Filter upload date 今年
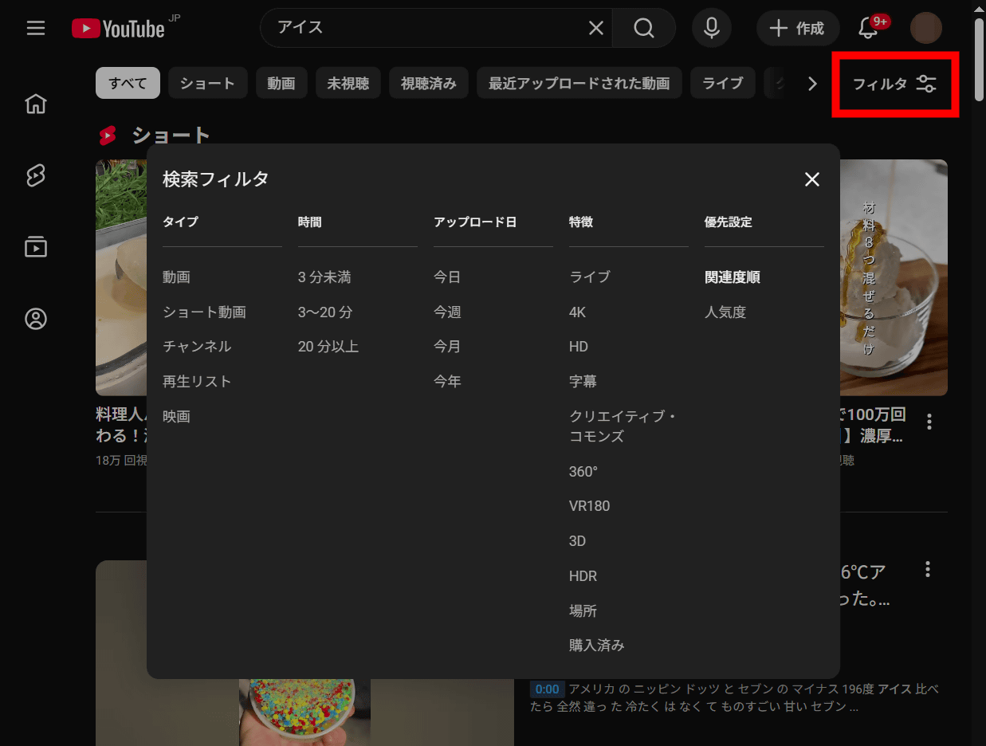Image resolution: width=986 pixels, height=746 pixels. pos(447,382)
